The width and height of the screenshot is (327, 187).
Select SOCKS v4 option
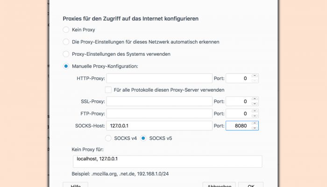tap(108, 138)
